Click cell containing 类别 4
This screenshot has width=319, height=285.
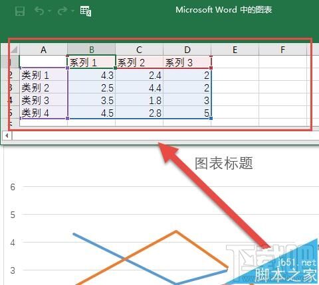[x=43, y=113]
